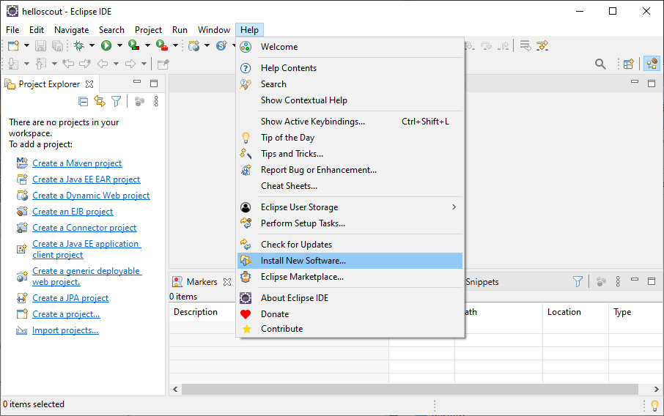Image resolution: width=664 pixels, height=416 pixels.
Task: Close the Project Explorer tab
Action: tap(89, 84)
